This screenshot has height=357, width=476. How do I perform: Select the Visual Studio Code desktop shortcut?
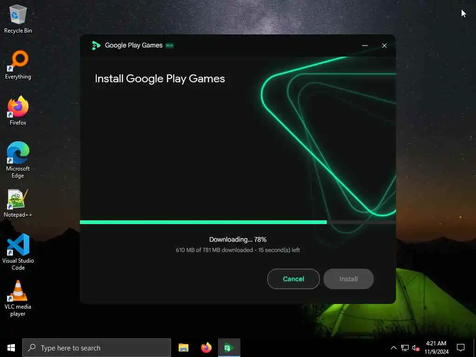(x=18, y=252)
